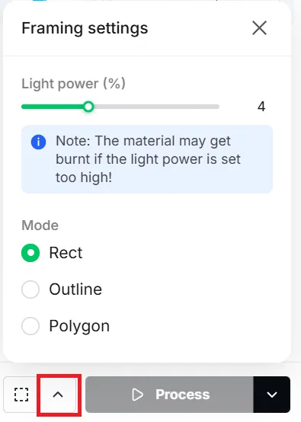Click the Light power value 4 field
The width and height of the screenshot is (301, 422).
tap(261, 107)
